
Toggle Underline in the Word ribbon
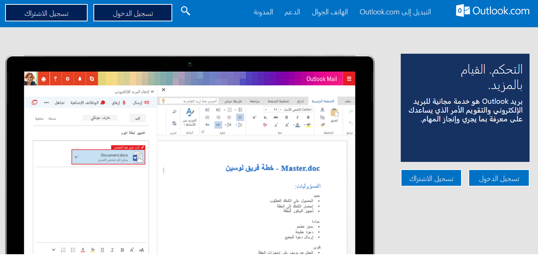click(x=286, y=117)
